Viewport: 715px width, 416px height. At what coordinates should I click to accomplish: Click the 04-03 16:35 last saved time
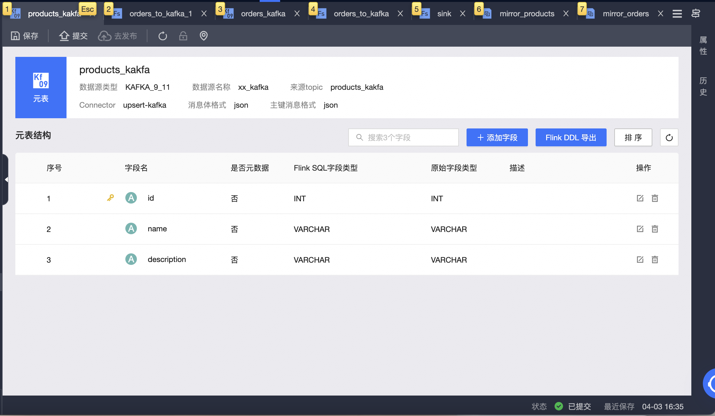[663, 406]
